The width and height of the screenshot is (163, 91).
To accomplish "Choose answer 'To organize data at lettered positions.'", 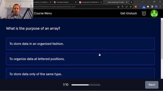I will 80,59.
